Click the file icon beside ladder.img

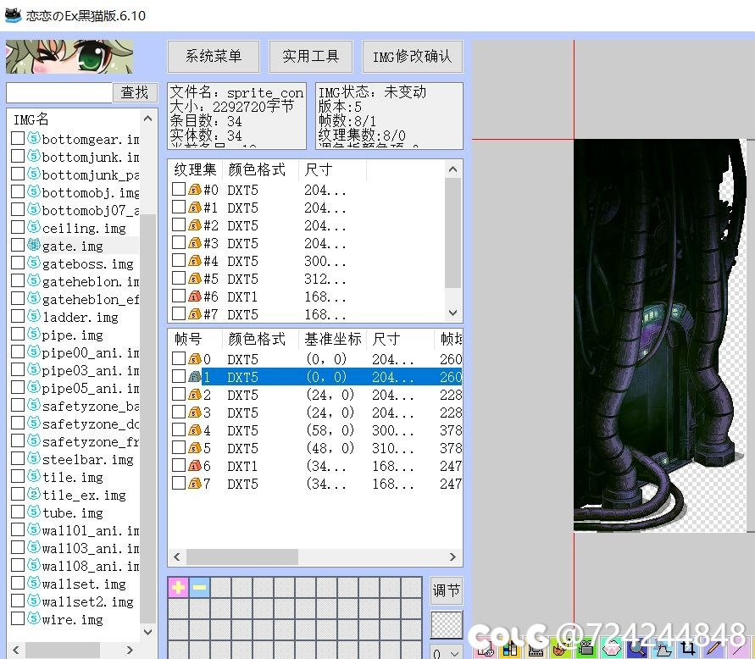34,316
